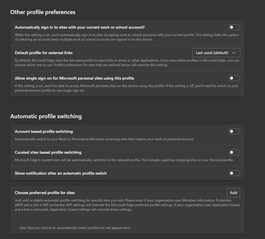The image size is (265, 239).
Task: Enable curated sites based profile switching
Action: click(x=234, y=152)
